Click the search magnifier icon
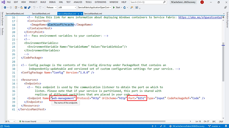The width and height of the screenshot is (229, 128). tap(164, 2)
